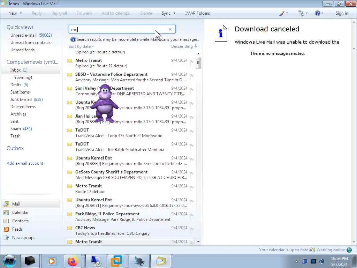Click envelope icon of Jian Hui Lee message
The height and width of the screenshot is (268, 357).
click(x=70, y=117)
